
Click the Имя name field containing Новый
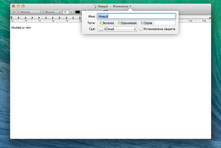136,16
